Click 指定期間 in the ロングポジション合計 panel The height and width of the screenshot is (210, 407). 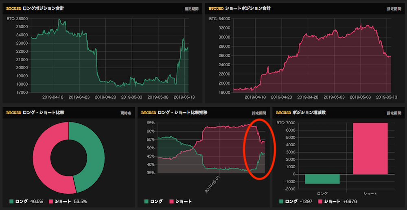[191, 9]
